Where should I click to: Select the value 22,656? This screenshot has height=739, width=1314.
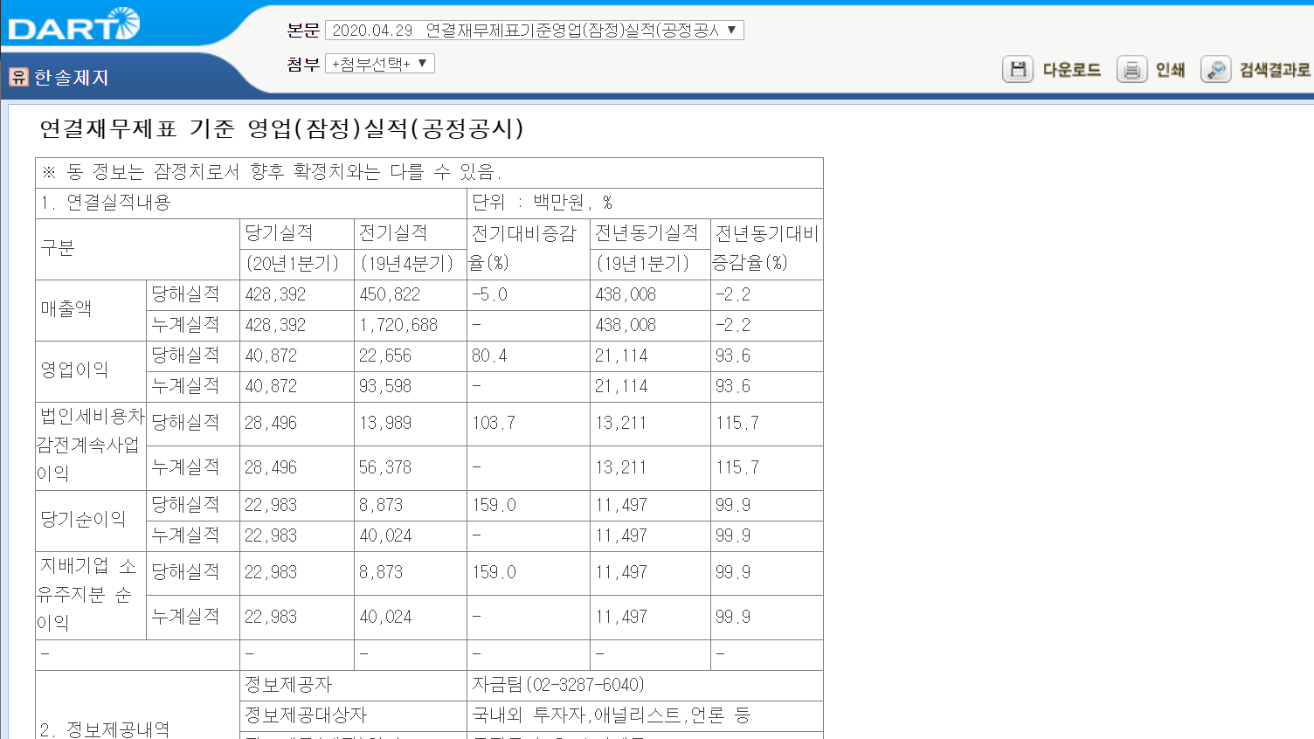385,356
